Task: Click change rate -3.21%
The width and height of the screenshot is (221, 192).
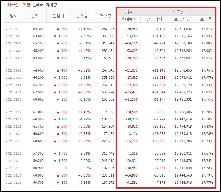Action: (x=85, y=154)
